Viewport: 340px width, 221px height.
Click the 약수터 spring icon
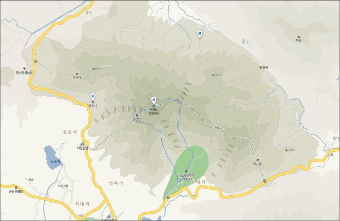coord(77,74)
